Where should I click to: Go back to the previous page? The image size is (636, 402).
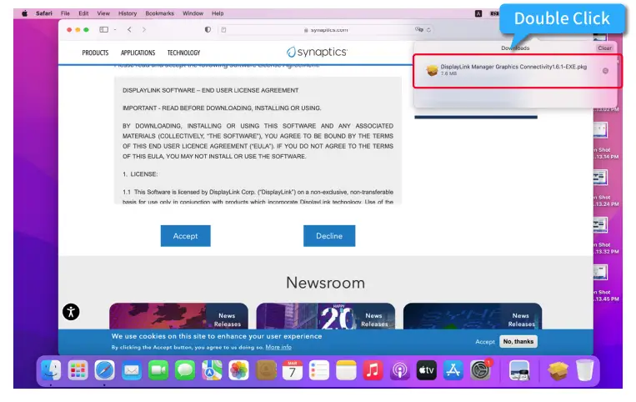coord(129,30)
